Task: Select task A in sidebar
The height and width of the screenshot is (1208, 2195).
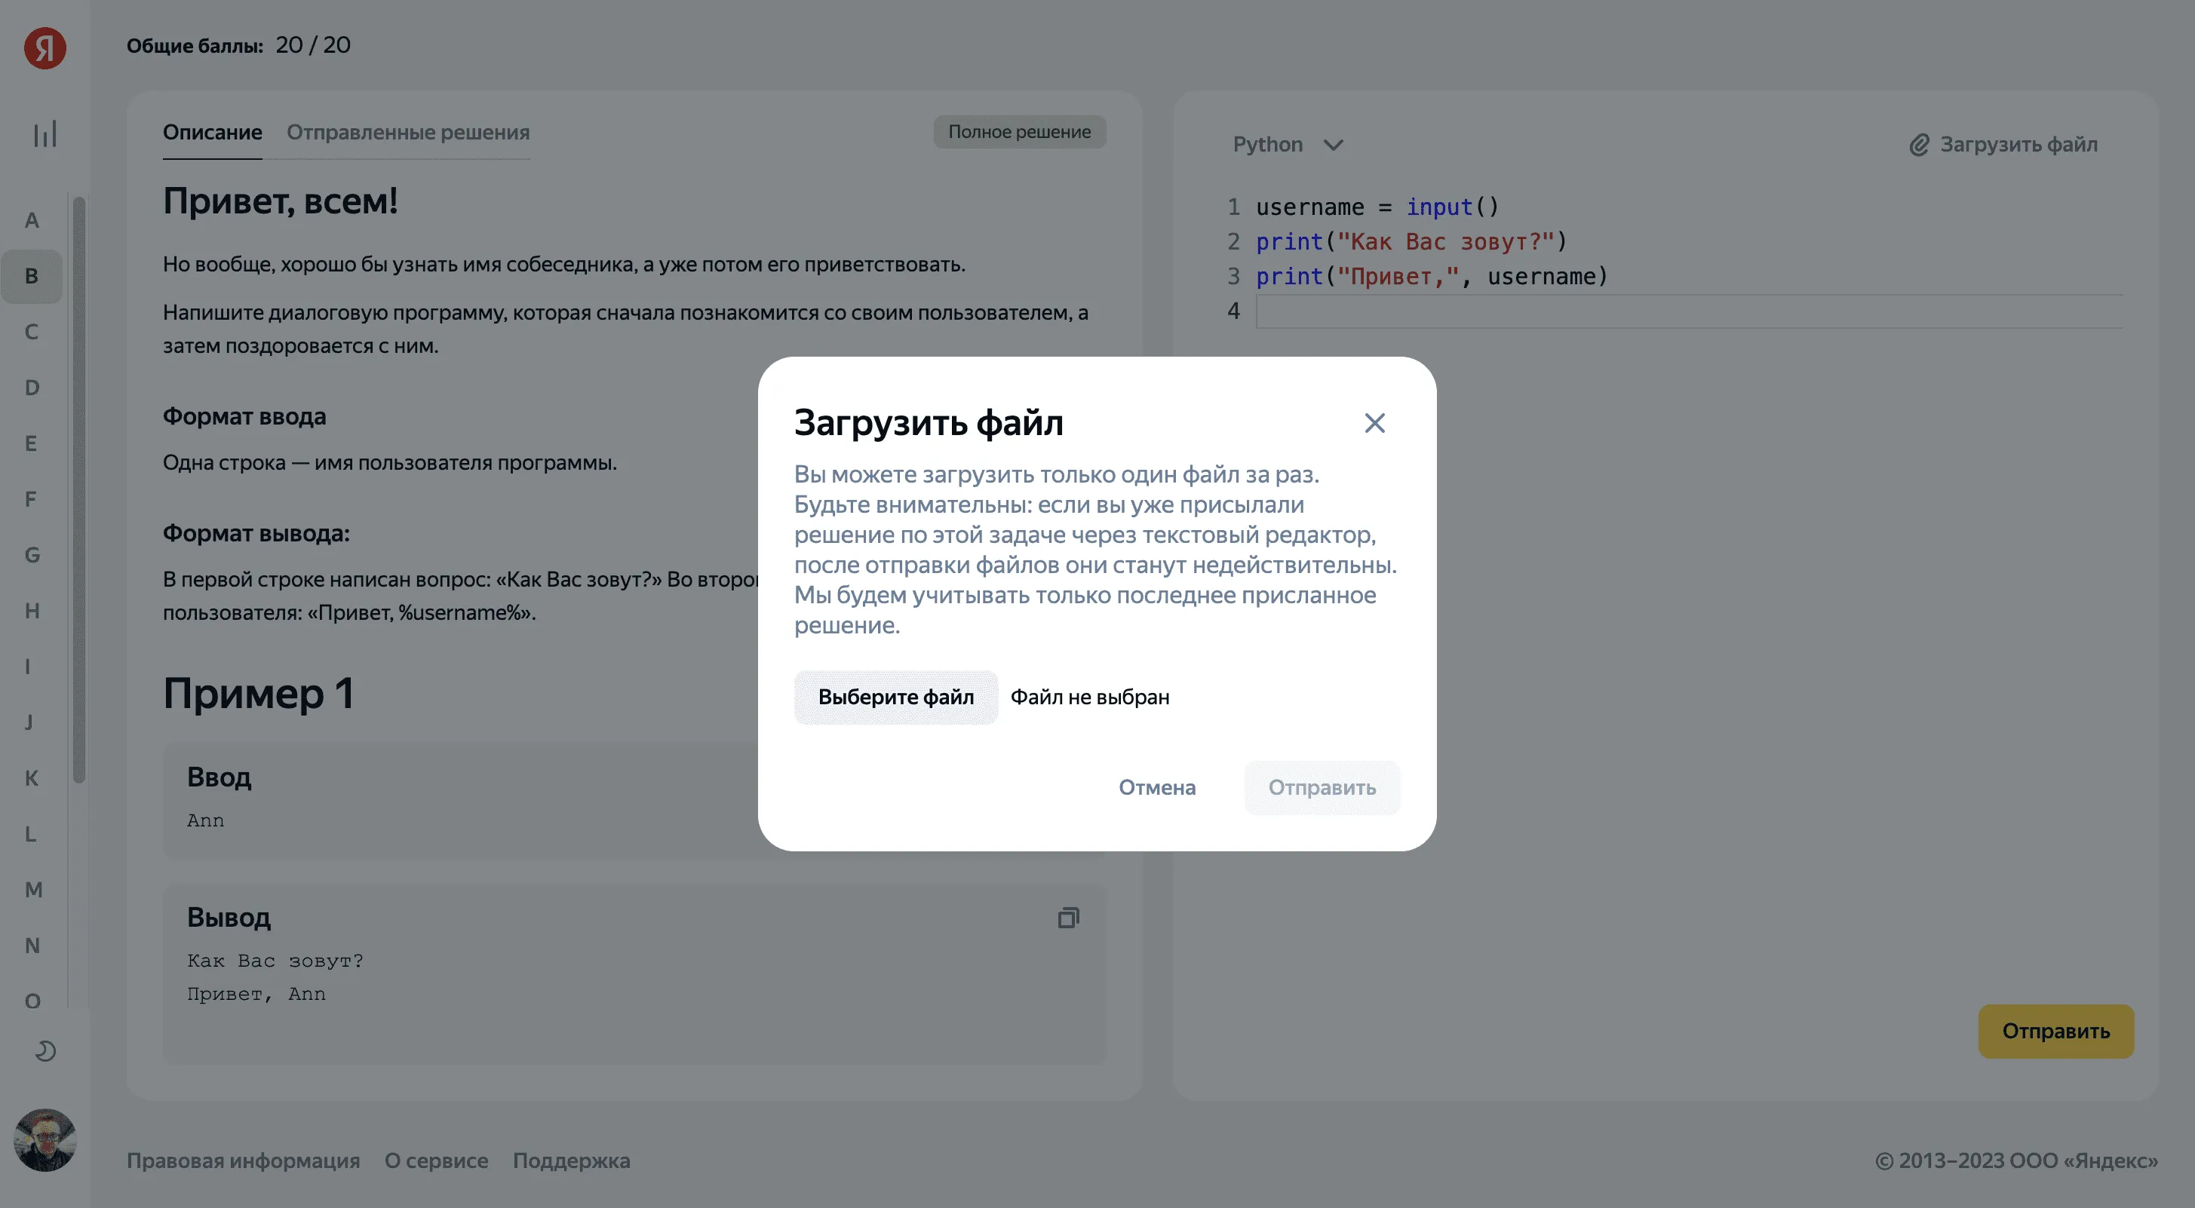Action: (32, 221)
